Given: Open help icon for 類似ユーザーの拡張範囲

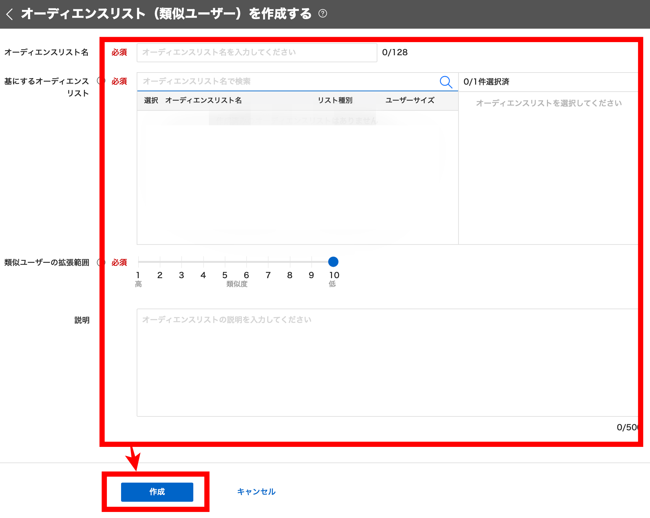Looking at the screenshot, I should click(100, 263).
